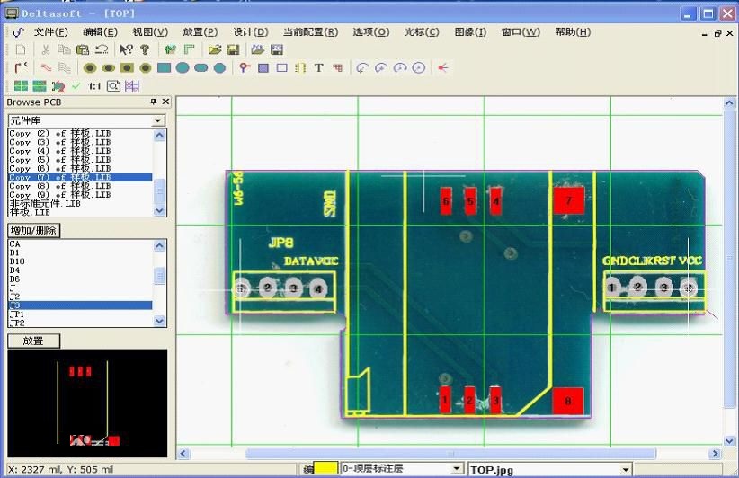Select component D10 in list

click(80, 261)
